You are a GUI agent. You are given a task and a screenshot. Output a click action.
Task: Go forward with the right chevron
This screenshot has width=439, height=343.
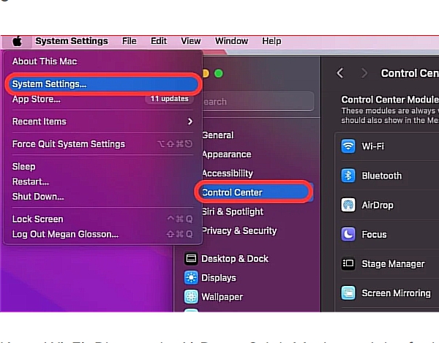pos(364,73)
